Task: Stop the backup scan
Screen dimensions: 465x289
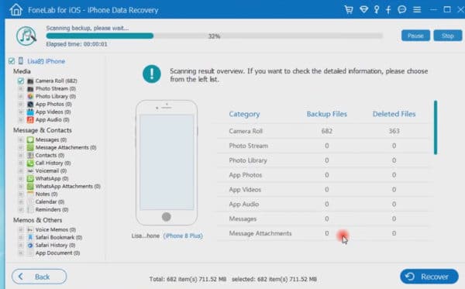Action: pos(447,36)
